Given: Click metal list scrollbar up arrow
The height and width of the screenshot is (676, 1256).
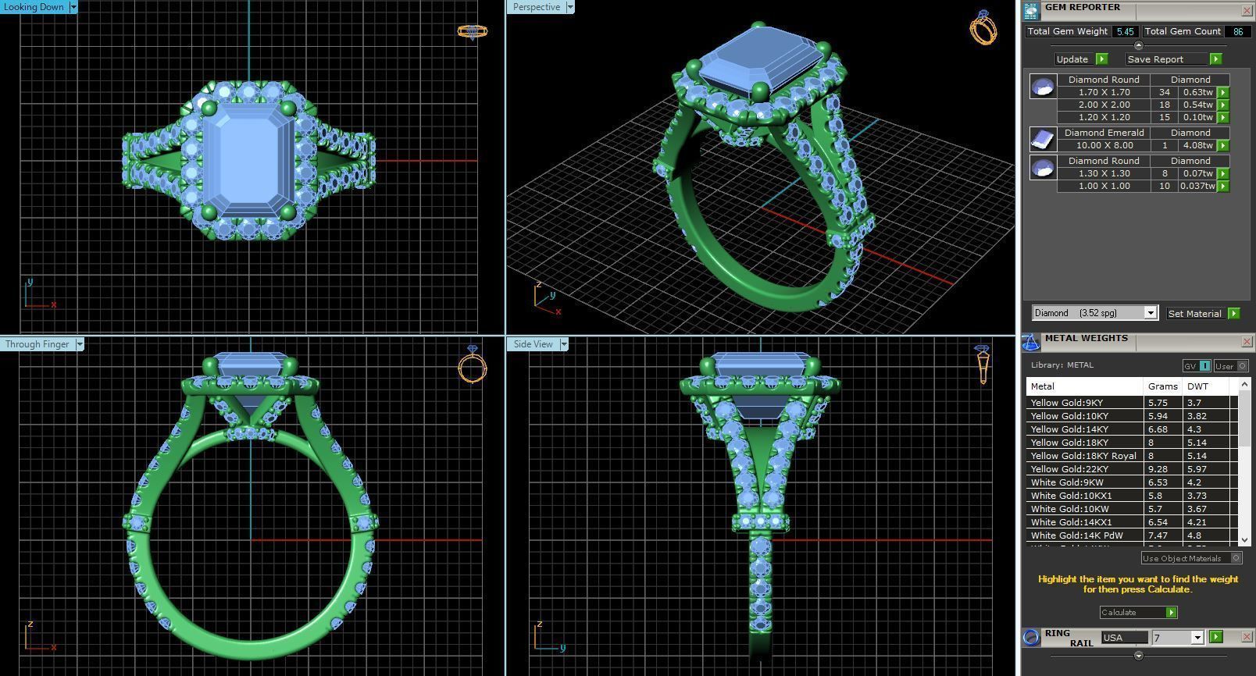Looking at the screenshot, I should coord(1244,386).
